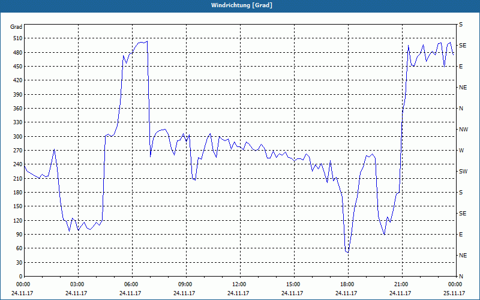Screen dimensions: 480x300
Task: Select the 90 degree tick label
Action: (x=19, y=235)
